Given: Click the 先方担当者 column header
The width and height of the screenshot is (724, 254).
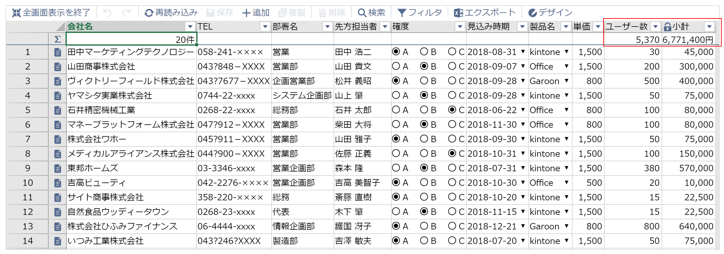Looking at the screenshot, I should [x=356, y=27].
